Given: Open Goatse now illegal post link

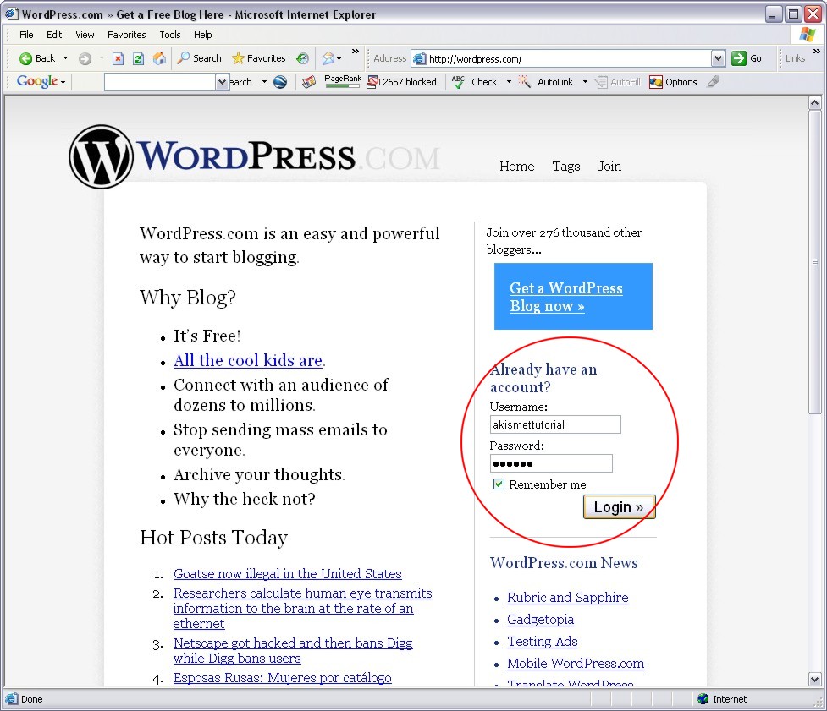Looking at the screenshot, I should tap(288, 573).
